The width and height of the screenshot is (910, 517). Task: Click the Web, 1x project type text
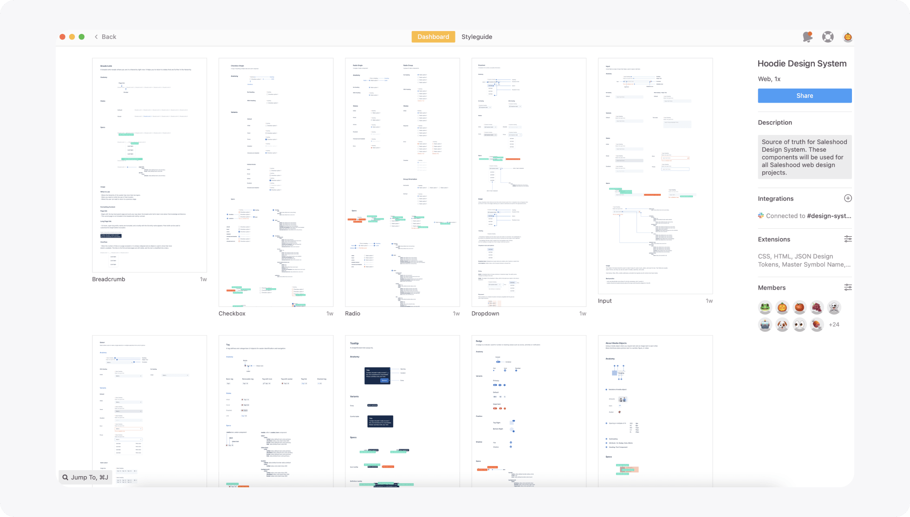click(x=769, y=79)
